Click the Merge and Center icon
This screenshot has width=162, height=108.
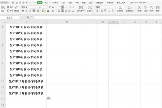coord(81,8)
